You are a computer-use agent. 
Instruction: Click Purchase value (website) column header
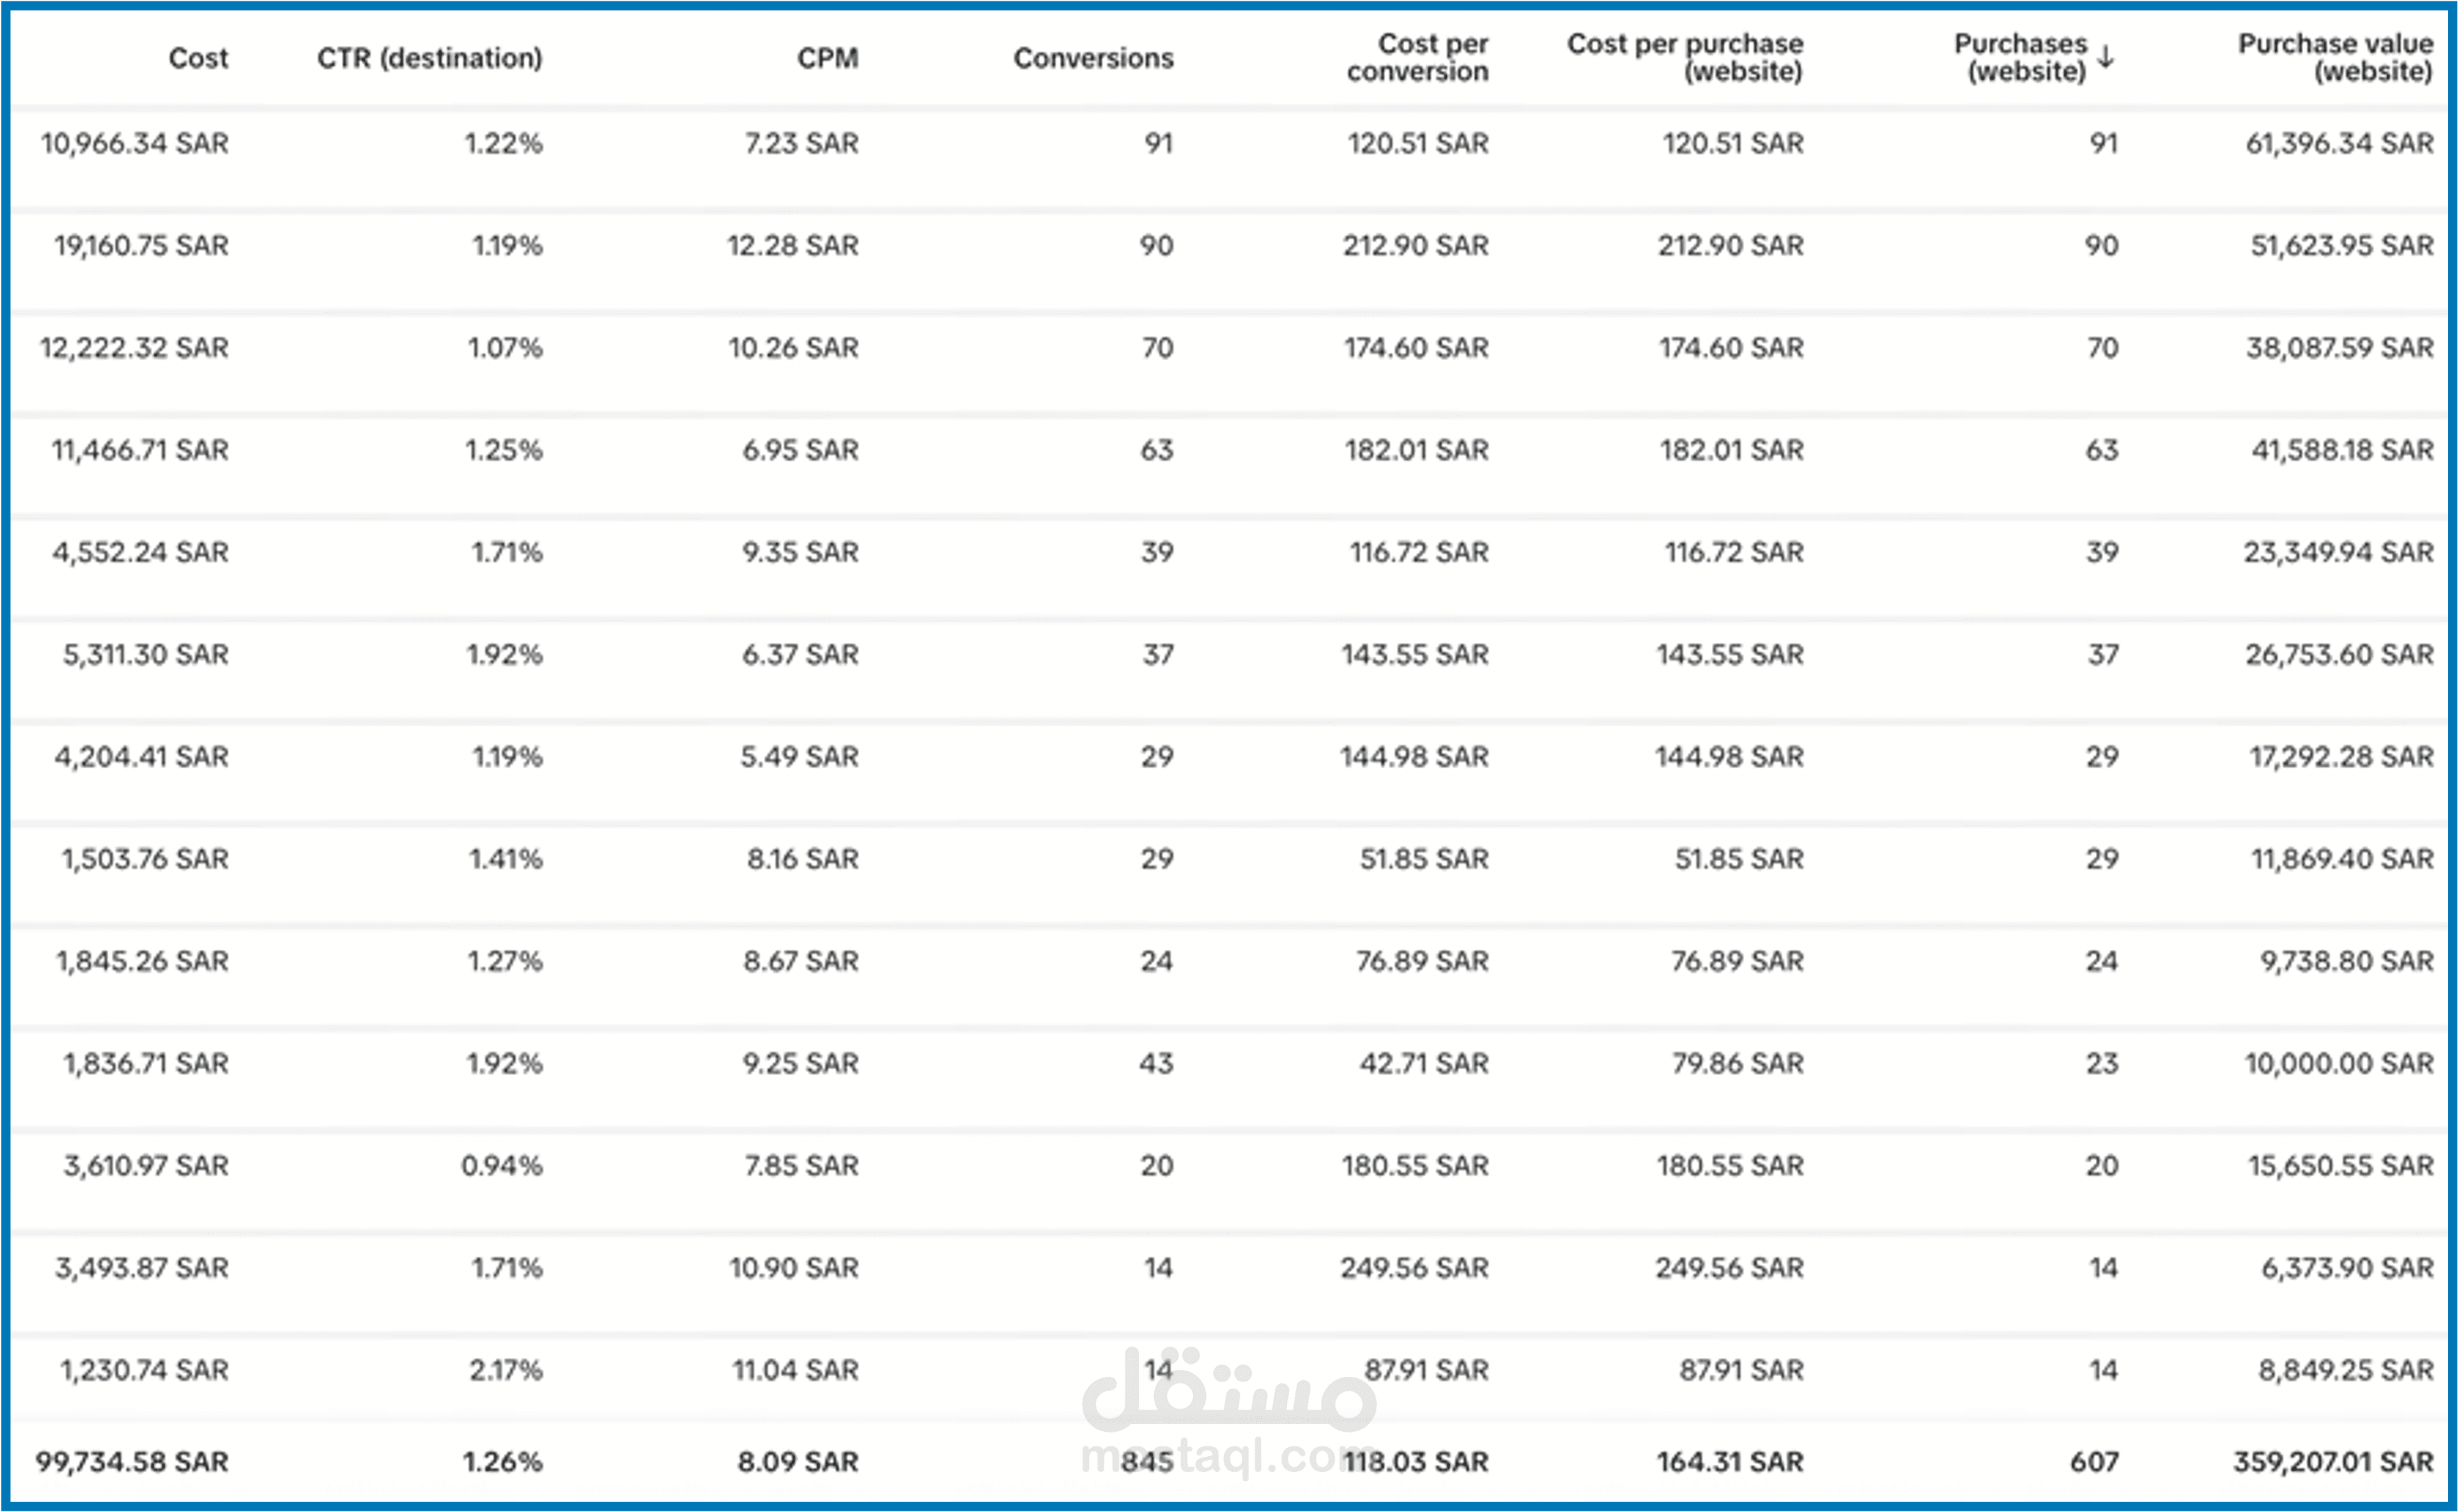click(2335, 57)
